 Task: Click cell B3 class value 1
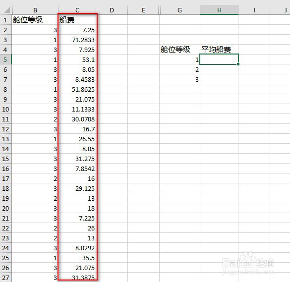(35, 40)
